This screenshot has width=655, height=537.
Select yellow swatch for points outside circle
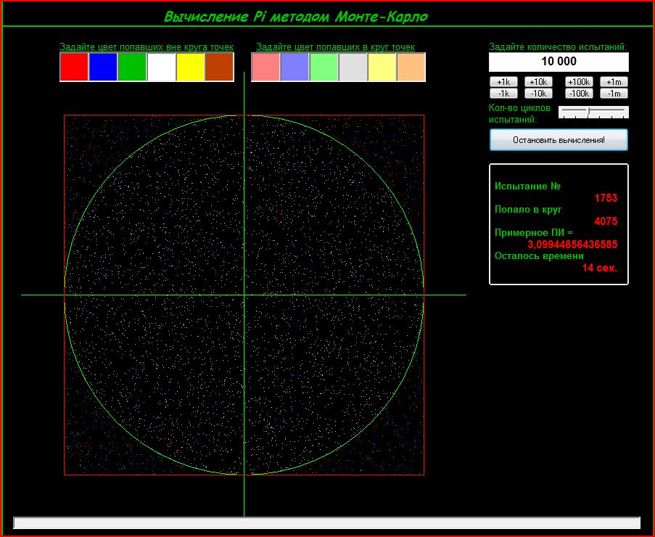(190, 67)
